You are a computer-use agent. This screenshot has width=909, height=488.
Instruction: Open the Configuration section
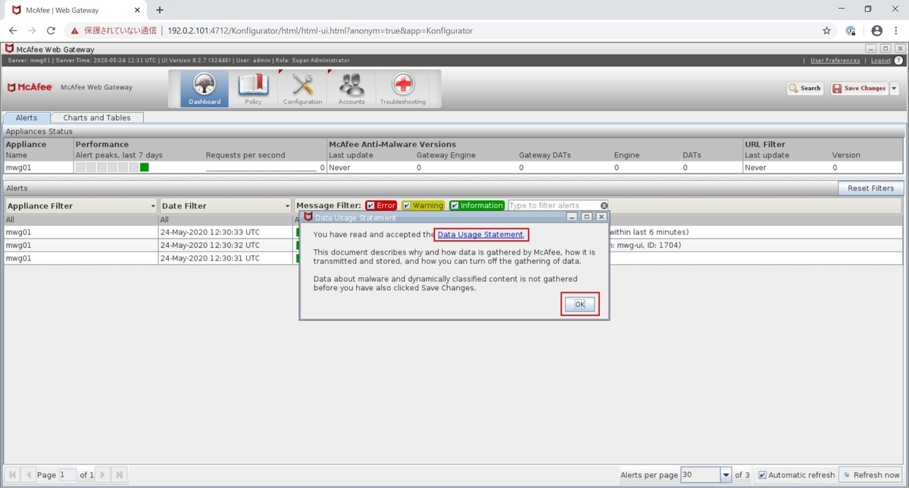[302, 89]
